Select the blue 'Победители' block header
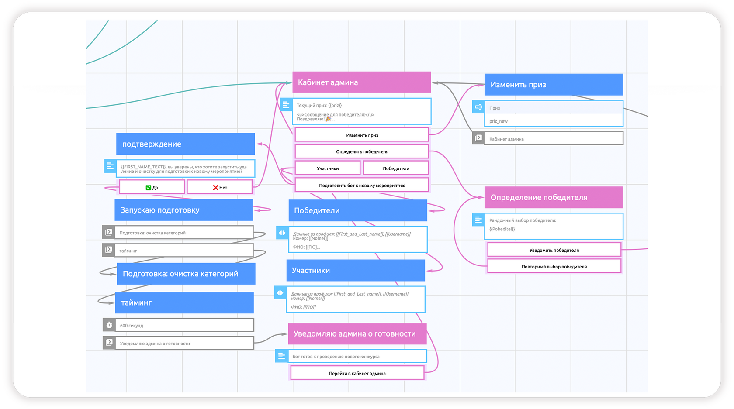Image resolution: width=734 pixels, height=409 pixels. pos(358,210)
